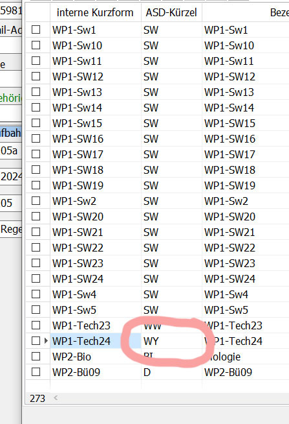Image resolution: width=289 pixels, height=424 pixels.
Task: Check the WP1-SW12 row checkbox
Action: pyautogui.click(x=36, y=77)
